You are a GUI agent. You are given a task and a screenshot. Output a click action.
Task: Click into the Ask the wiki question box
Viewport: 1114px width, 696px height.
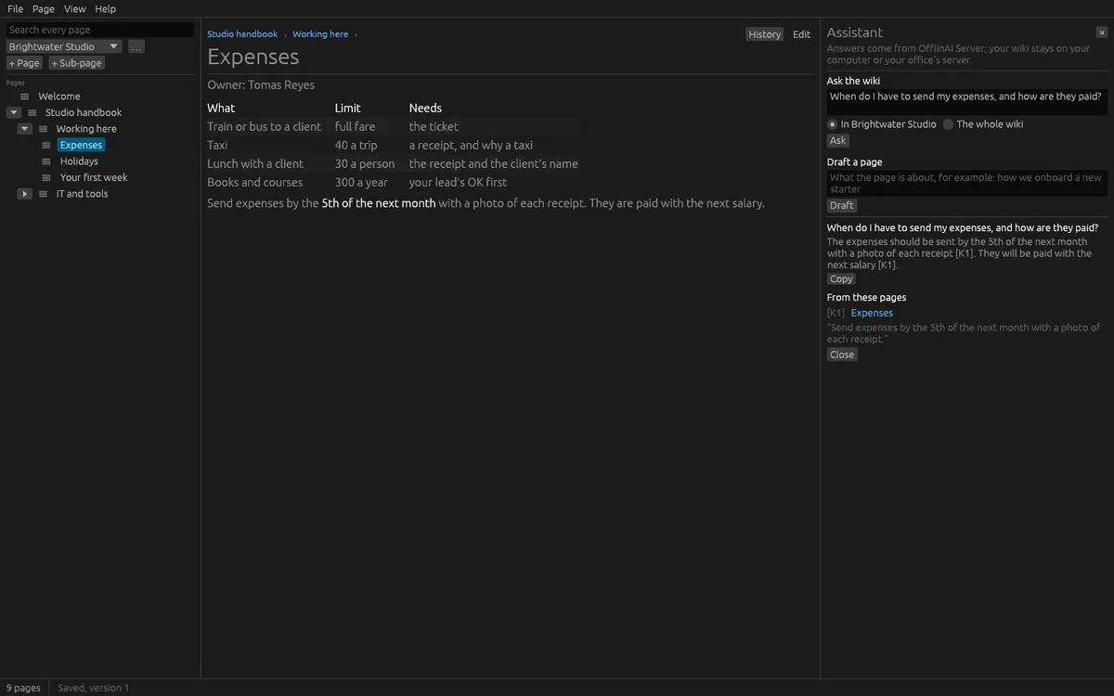tap(967, 102)
